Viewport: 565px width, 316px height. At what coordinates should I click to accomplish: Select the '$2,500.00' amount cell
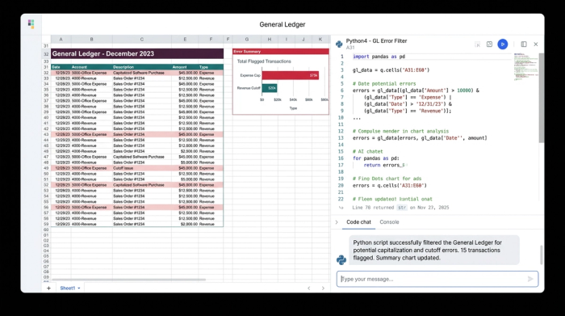(185, 151)
